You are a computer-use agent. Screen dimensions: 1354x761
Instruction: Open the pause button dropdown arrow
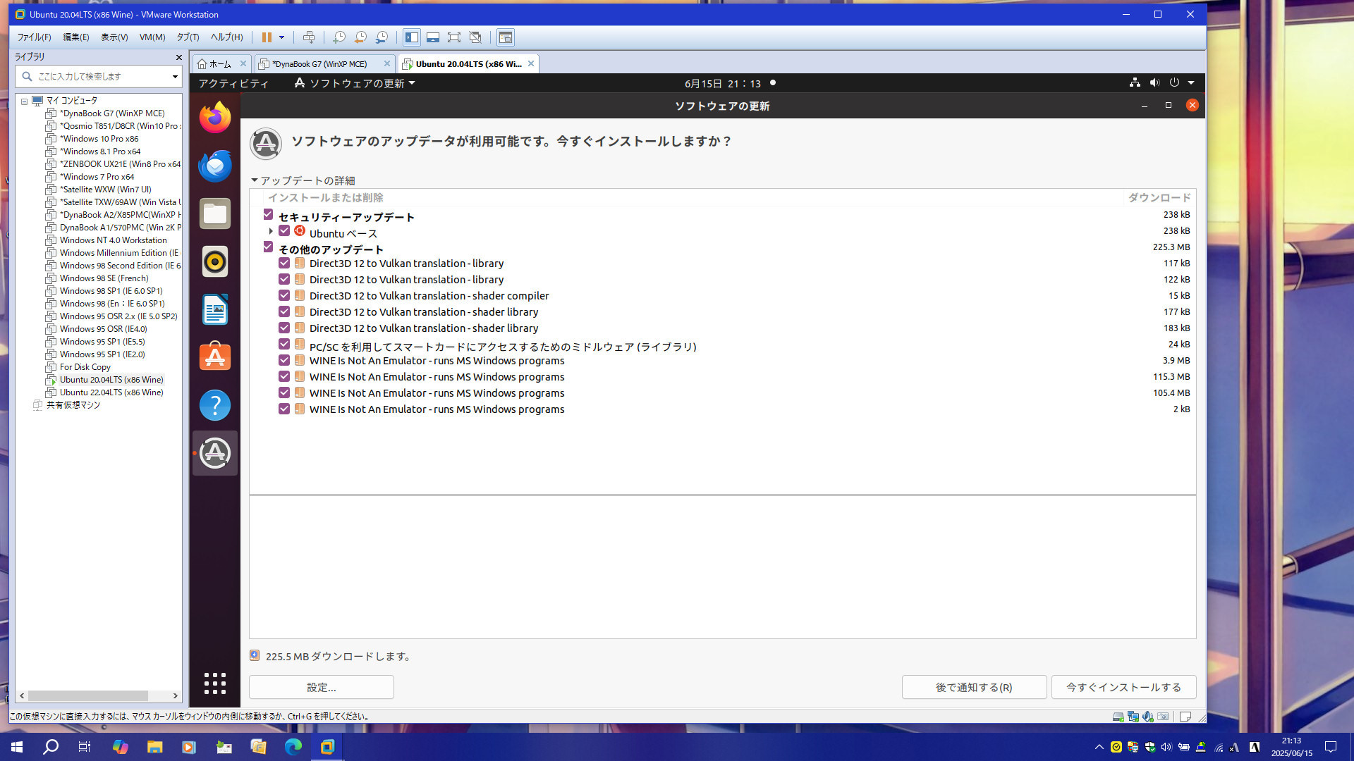pyautogui.click(x=281, y=37)
